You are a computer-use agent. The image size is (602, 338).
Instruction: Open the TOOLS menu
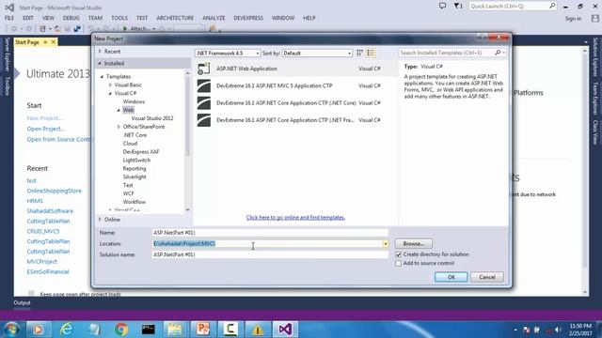(119, 18)
